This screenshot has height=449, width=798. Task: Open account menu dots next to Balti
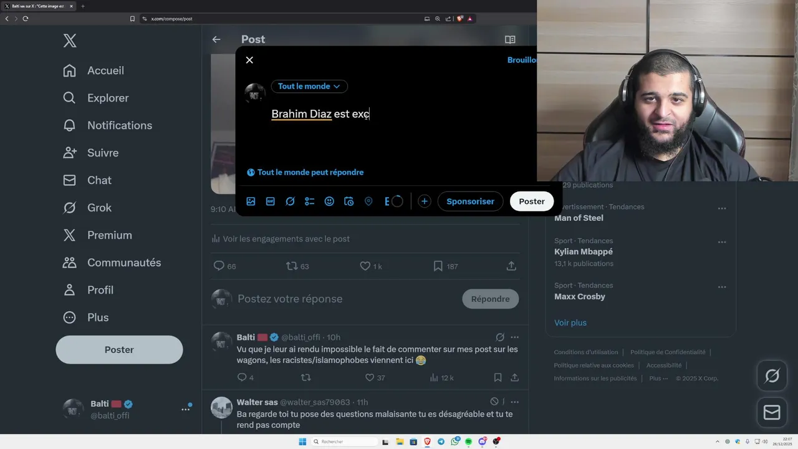(186, 409)
